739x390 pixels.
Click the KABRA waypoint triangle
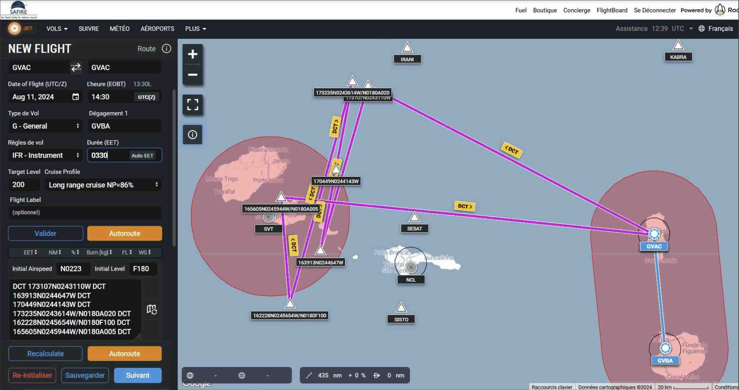(678, 45)
